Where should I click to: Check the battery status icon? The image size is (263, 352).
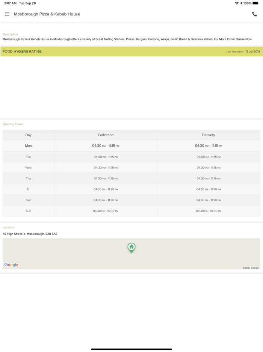click(255, 3)
